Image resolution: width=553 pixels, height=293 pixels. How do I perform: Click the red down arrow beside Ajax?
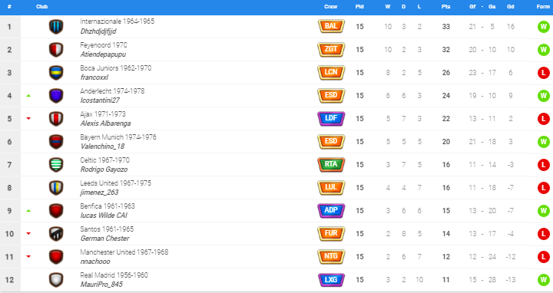(x=28, y=119)
